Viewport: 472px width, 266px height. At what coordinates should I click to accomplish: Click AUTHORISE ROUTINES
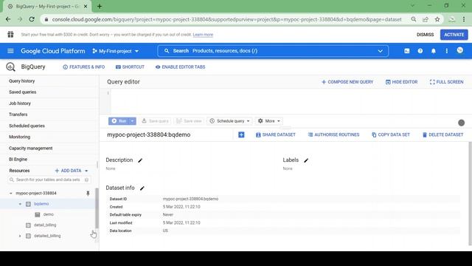pos(333,134)
